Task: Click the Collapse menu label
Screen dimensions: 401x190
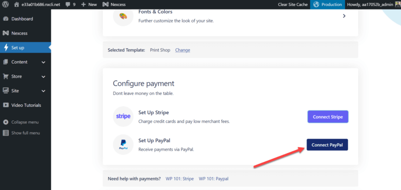Action: click(25, 122)
